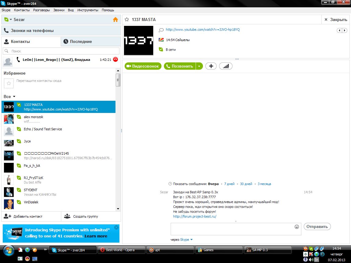The width and height of the screenshot is (351, 263).
Task: Show messages from 7 дней
Action: point(229,184)
